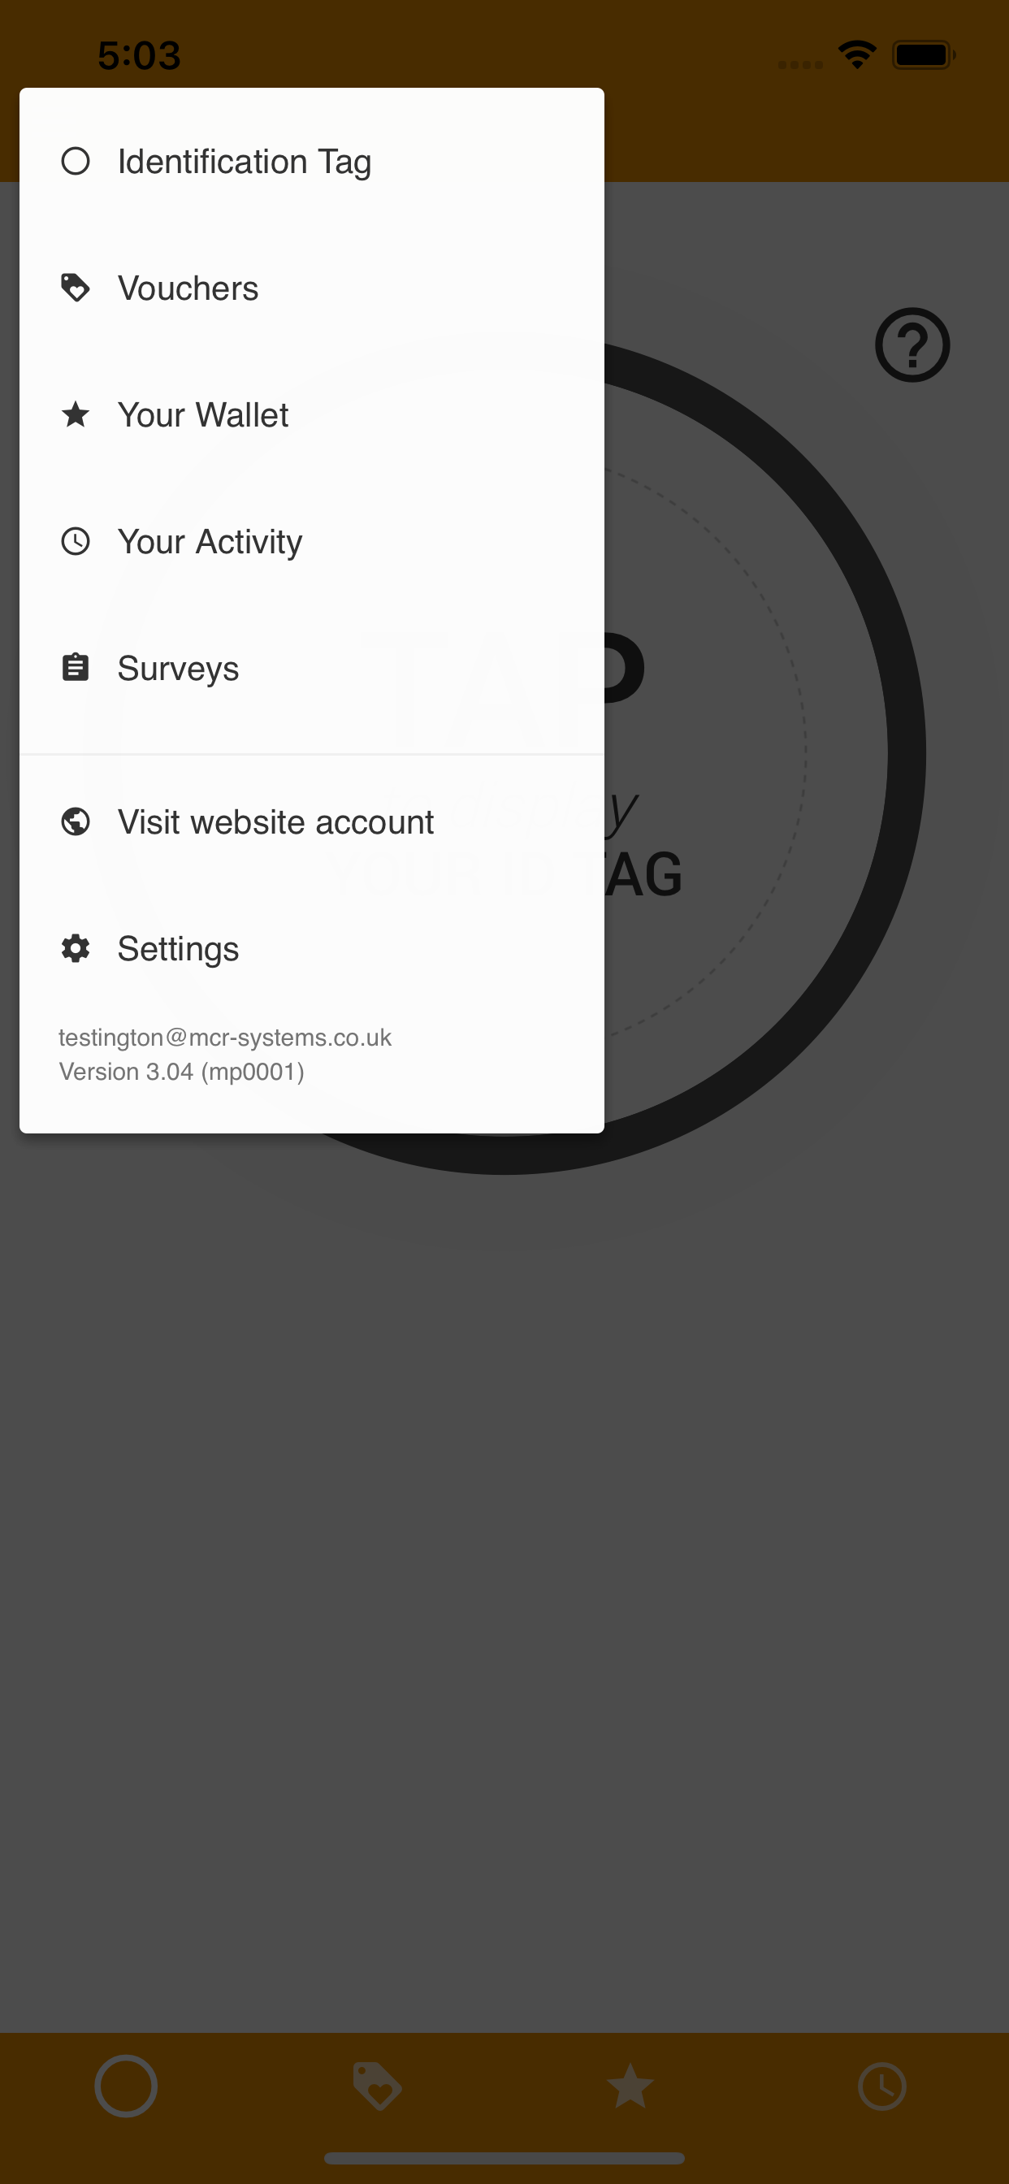Tap the circle icon beside Identification Tag
Image resolution: width=1009 pixels, height=2184 pixels.
coord(76,161)
